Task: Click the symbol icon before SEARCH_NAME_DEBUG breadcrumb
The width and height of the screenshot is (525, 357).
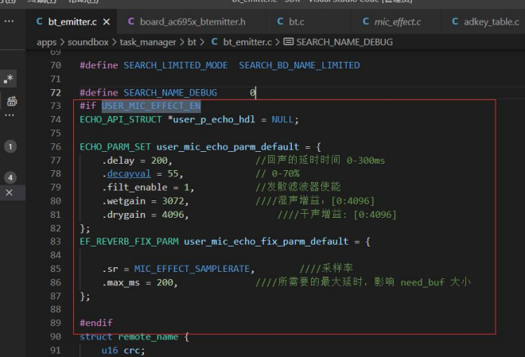Action: coord(288,42)
